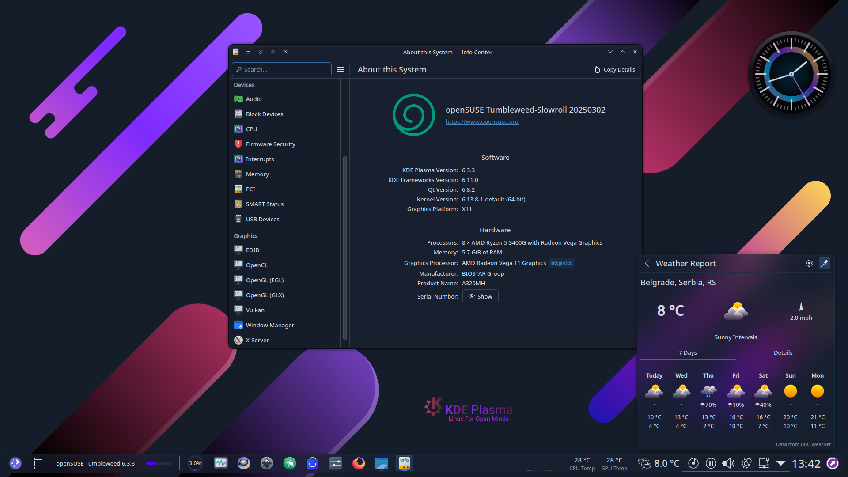Click the sidebar vertical scrollbar

tap(345, 247)
